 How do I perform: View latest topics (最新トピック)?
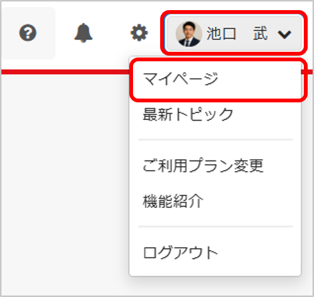coord(188,114)
